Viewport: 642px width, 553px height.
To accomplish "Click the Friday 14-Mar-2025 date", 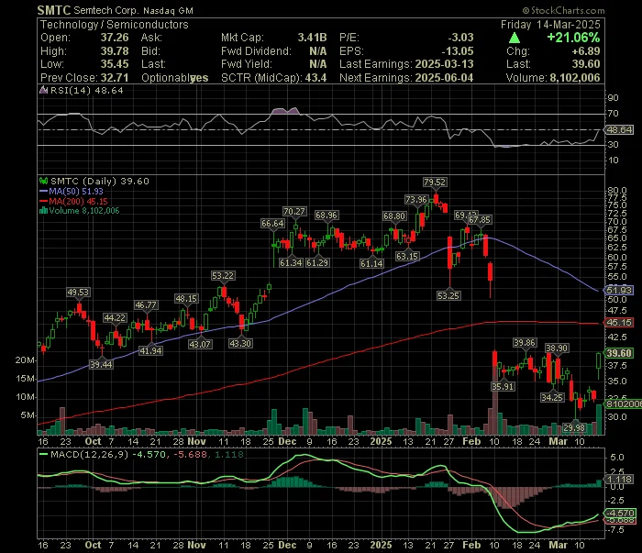I will 550,25.
